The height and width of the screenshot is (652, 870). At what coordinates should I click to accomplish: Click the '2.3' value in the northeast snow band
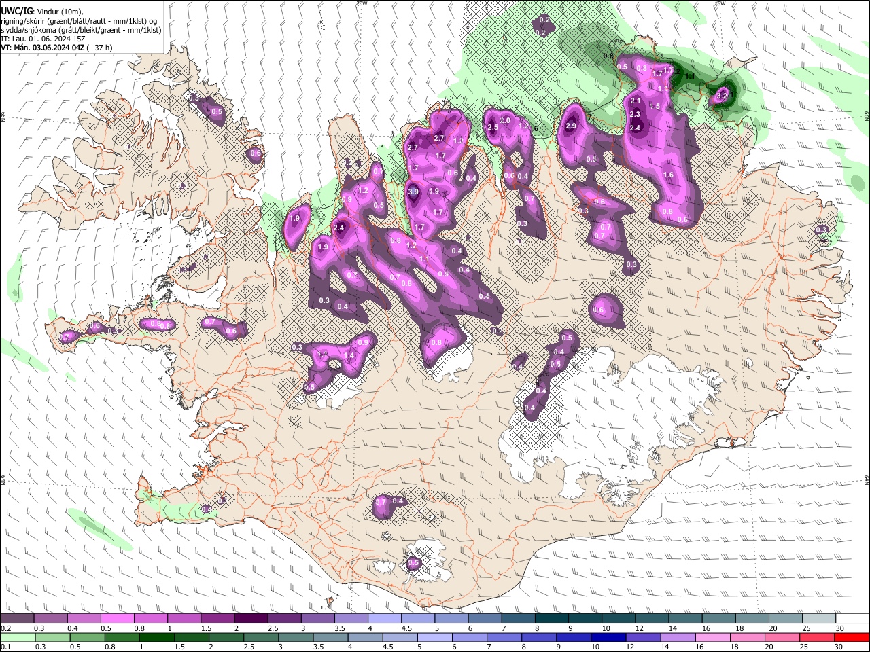636,115
